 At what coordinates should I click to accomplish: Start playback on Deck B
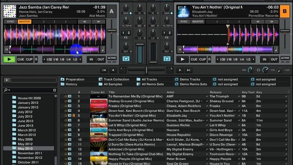tap(182, 60)
